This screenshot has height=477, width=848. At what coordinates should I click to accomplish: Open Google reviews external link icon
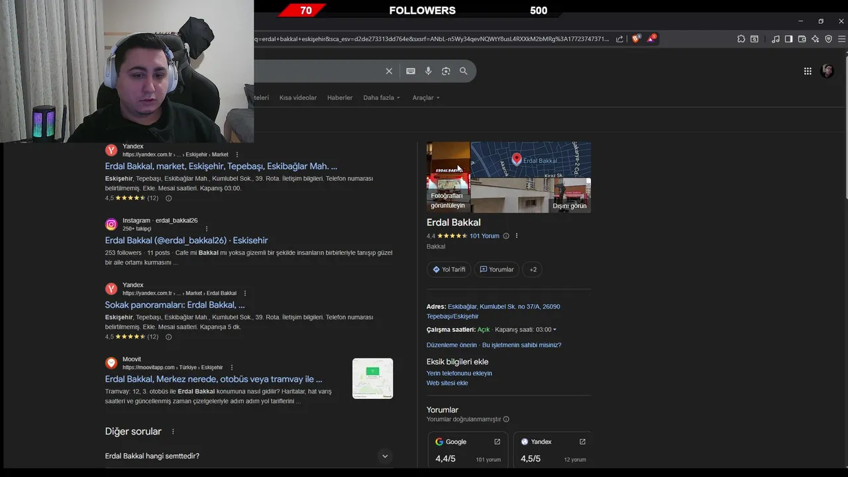pyautogui.click(x=497, y=442)
